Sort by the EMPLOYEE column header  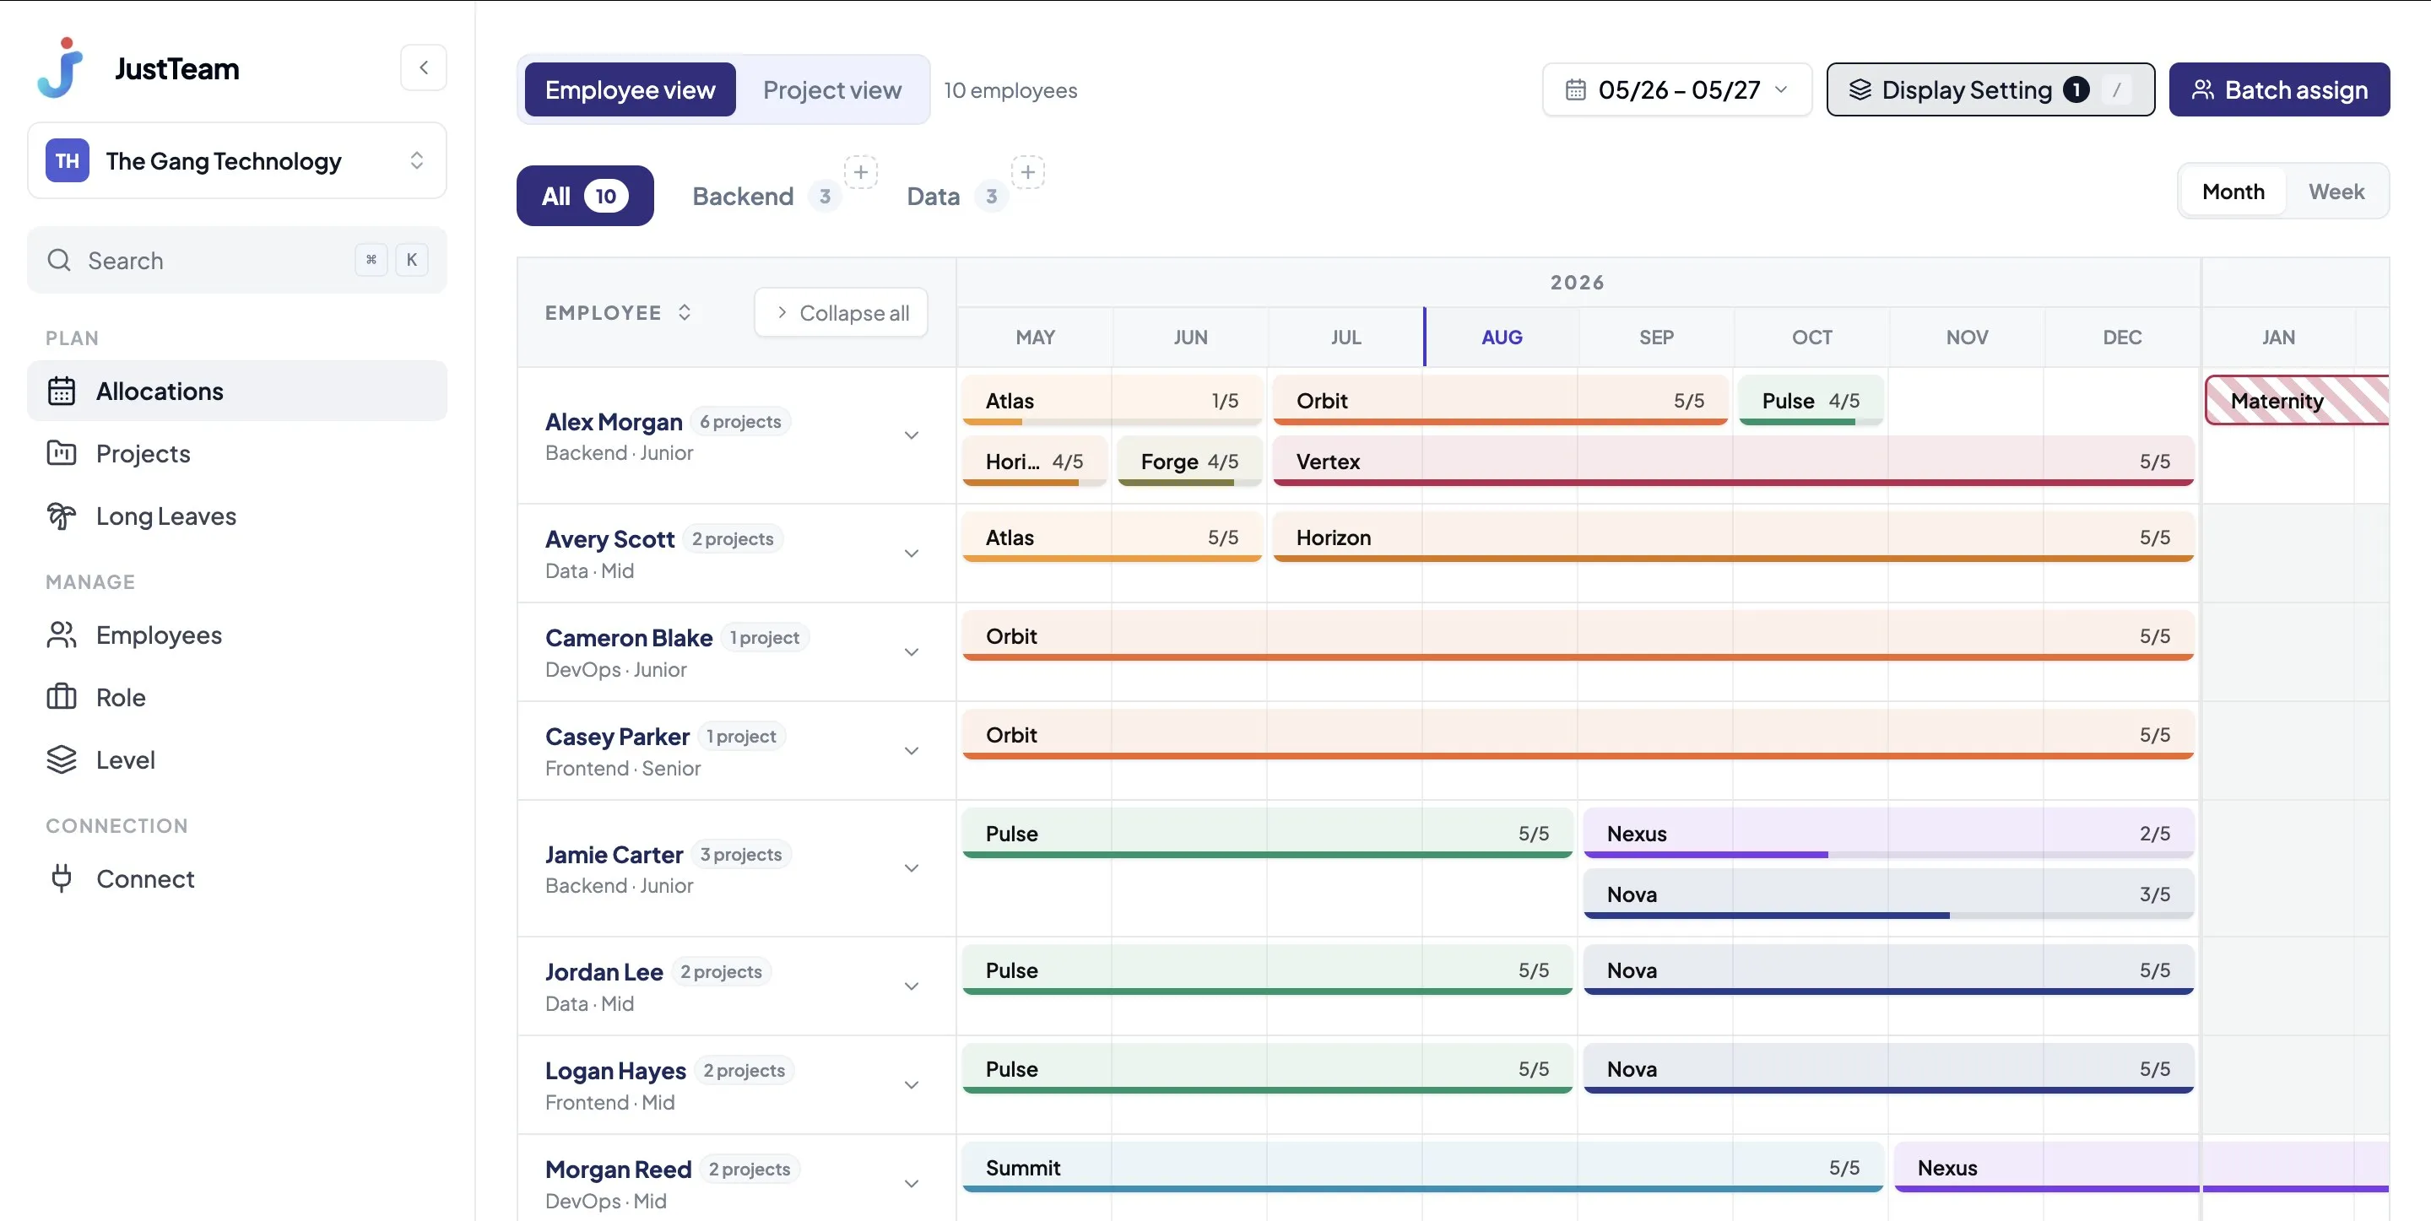click(618, 312)
